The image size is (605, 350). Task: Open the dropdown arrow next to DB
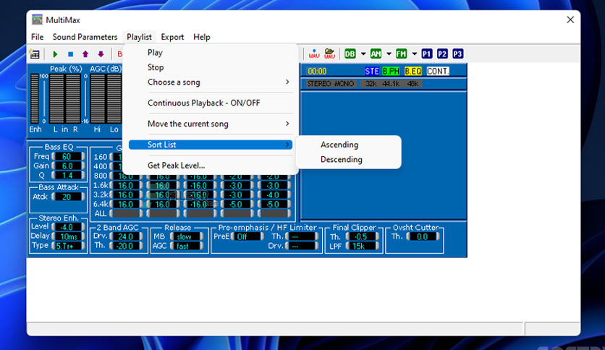(x=363, y=54)
